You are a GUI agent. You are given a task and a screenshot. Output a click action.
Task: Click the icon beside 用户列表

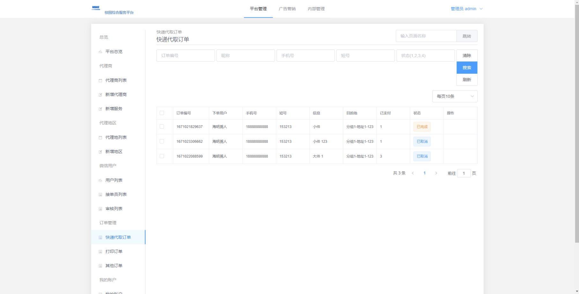(x=100, y=180)
